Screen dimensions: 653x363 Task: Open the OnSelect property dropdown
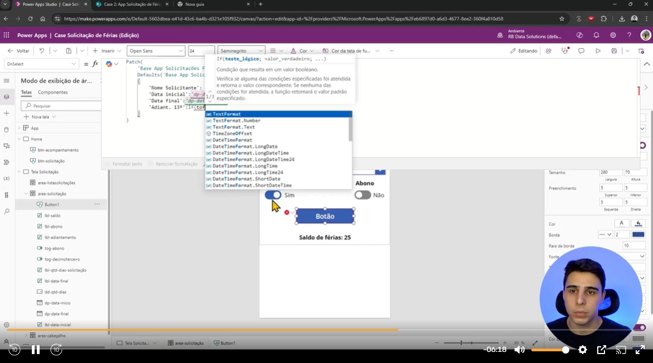41,64
